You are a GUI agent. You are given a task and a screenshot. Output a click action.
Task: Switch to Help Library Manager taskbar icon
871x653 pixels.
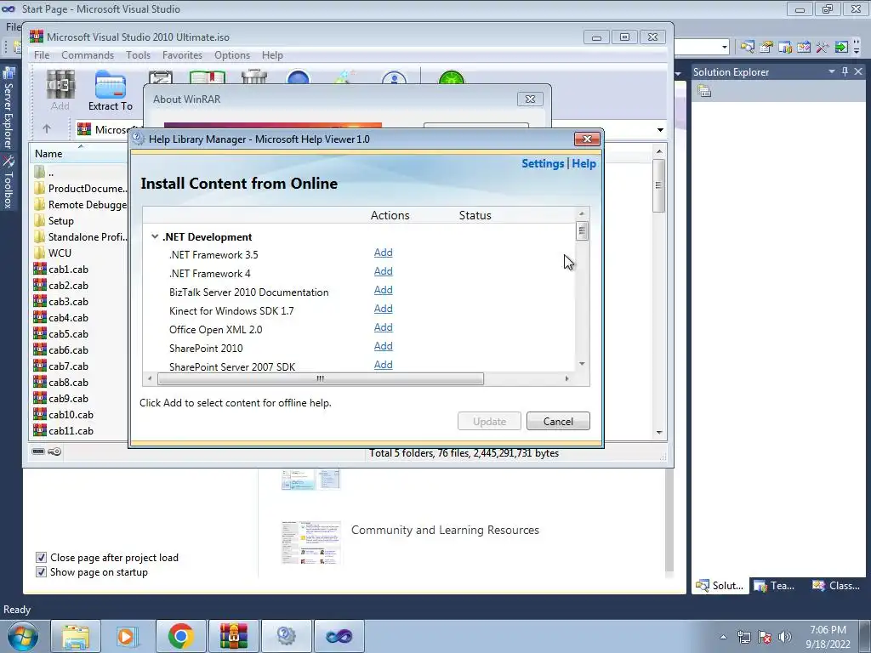coord(286,636)
